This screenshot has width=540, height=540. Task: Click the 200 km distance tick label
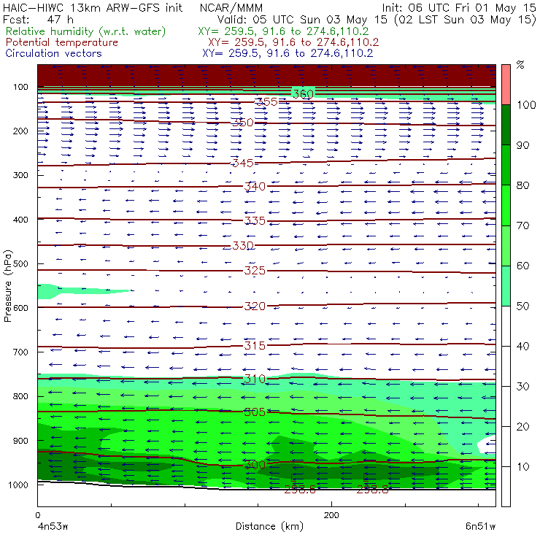(x=331, y=515)
